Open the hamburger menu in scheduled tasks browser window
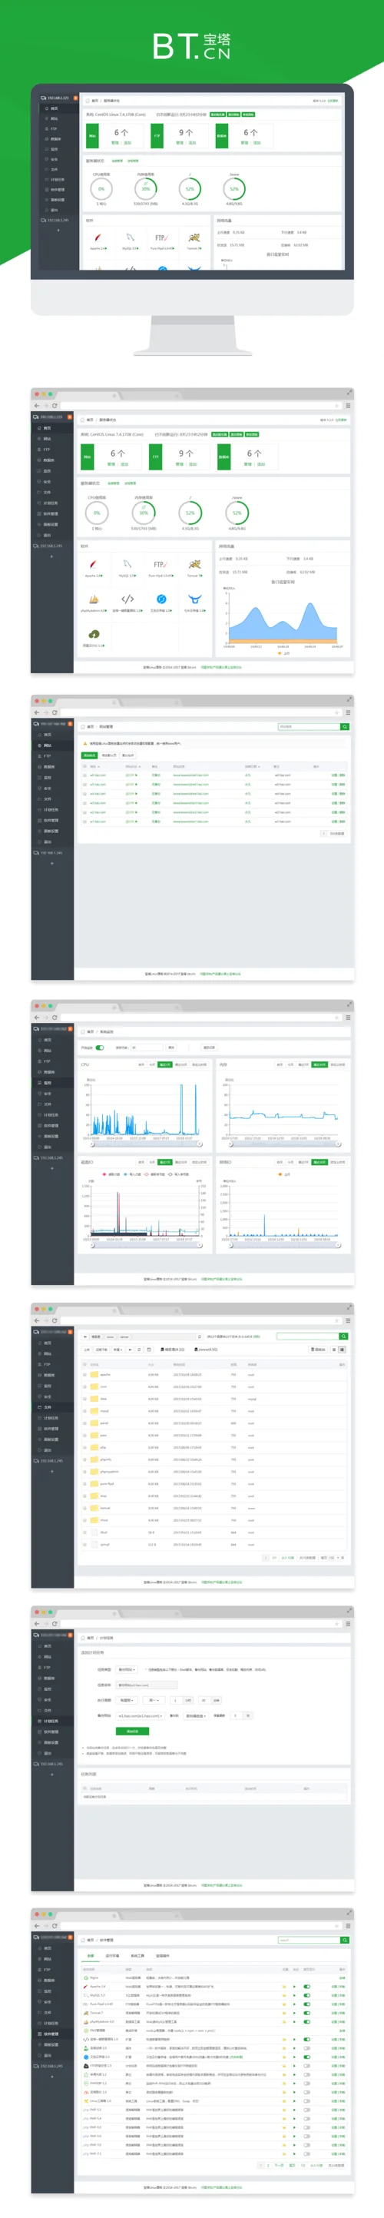Screen dimensions: 384x2218 point(348,1623)
